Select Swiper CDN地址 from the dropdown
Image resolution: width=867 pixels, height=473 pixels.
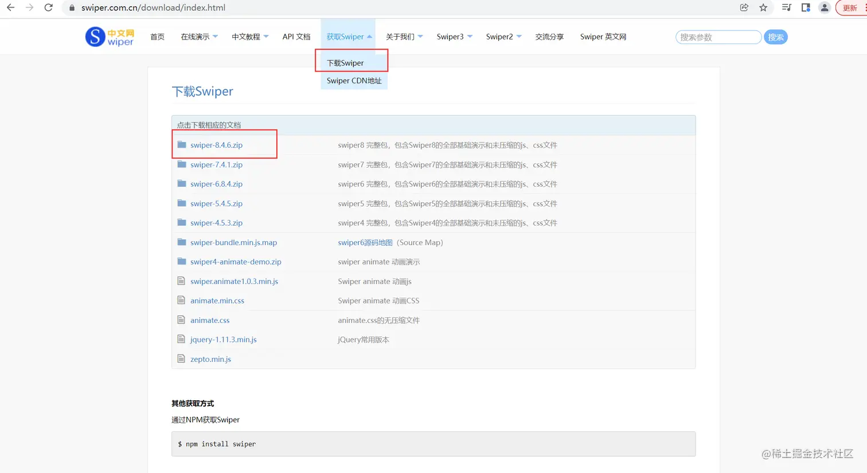point(354,81)
